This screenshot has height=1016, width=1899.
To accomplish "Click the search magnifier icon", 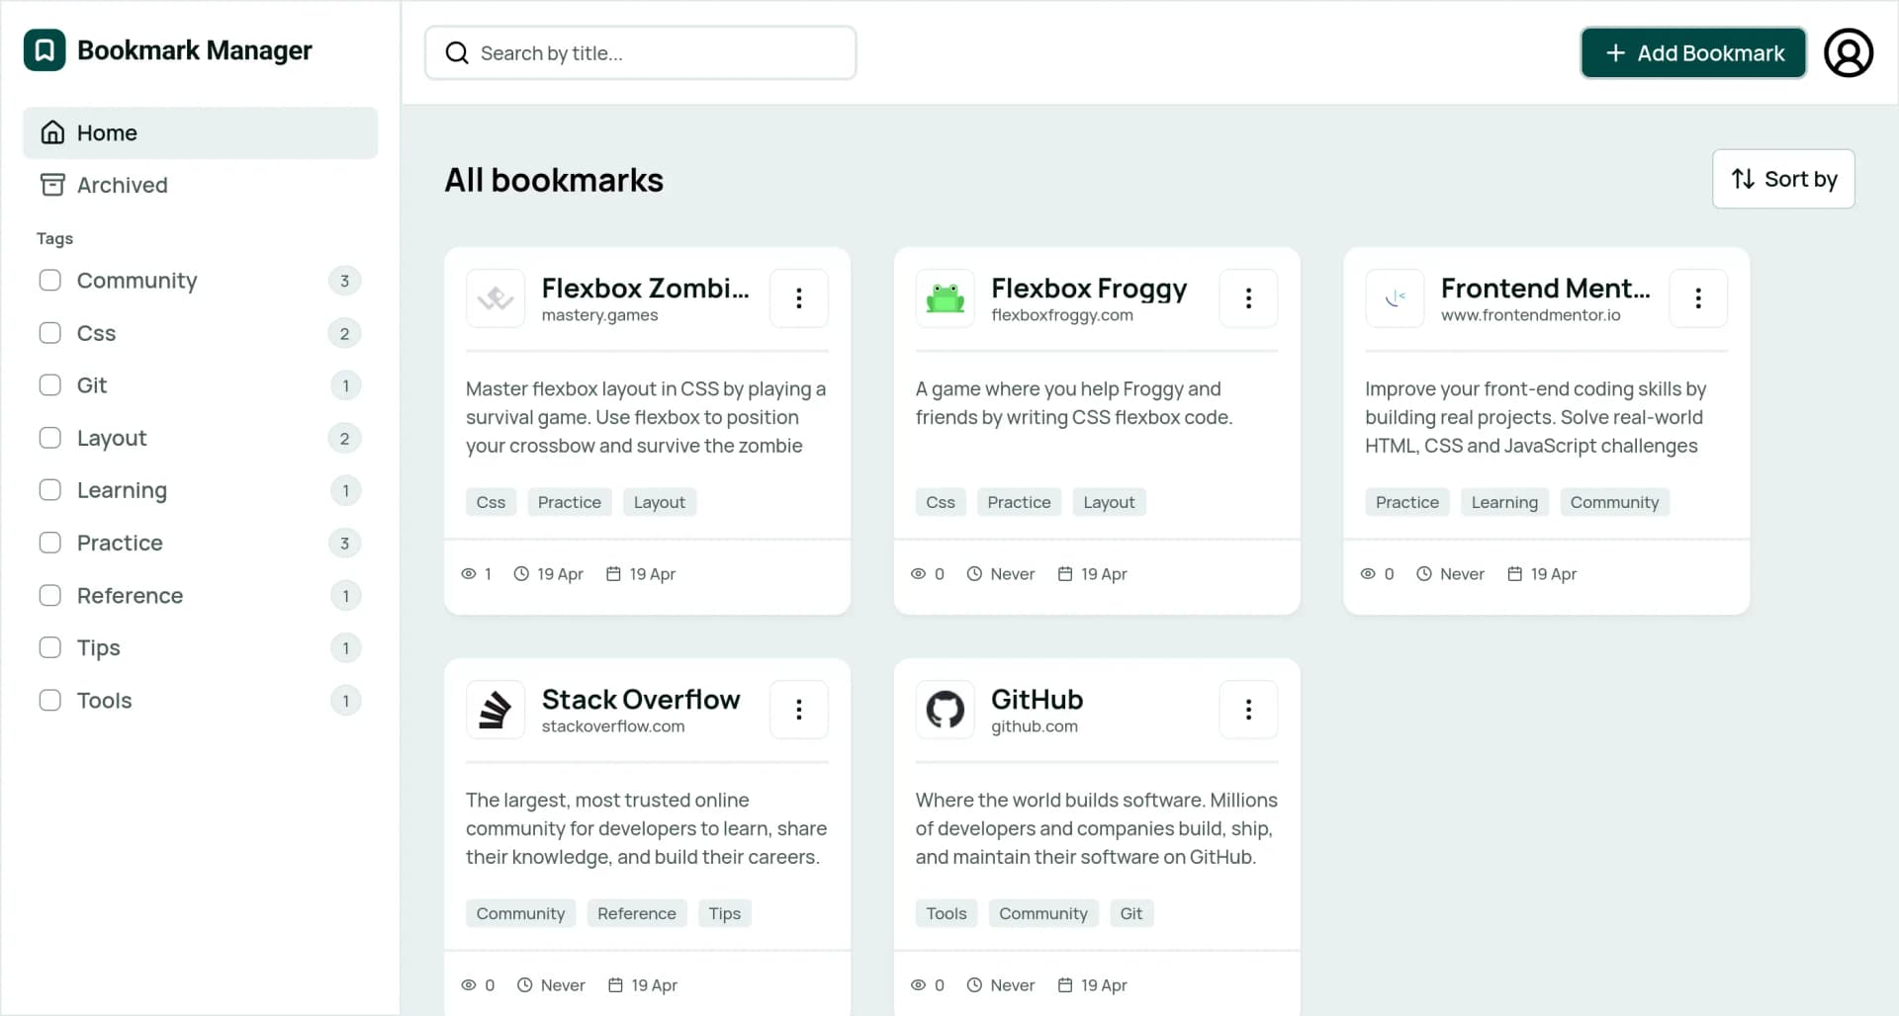I will click(457, 53).
